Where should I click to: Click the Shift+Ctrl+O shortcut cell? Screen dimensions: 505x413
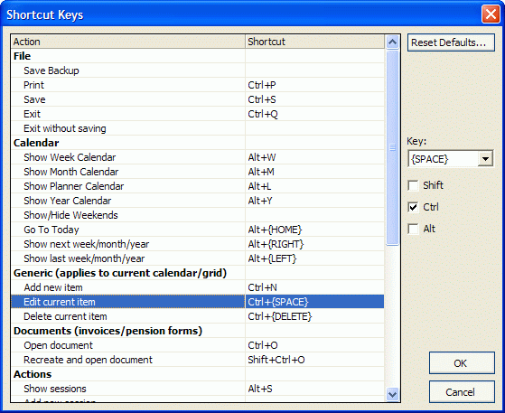(315, 360)
